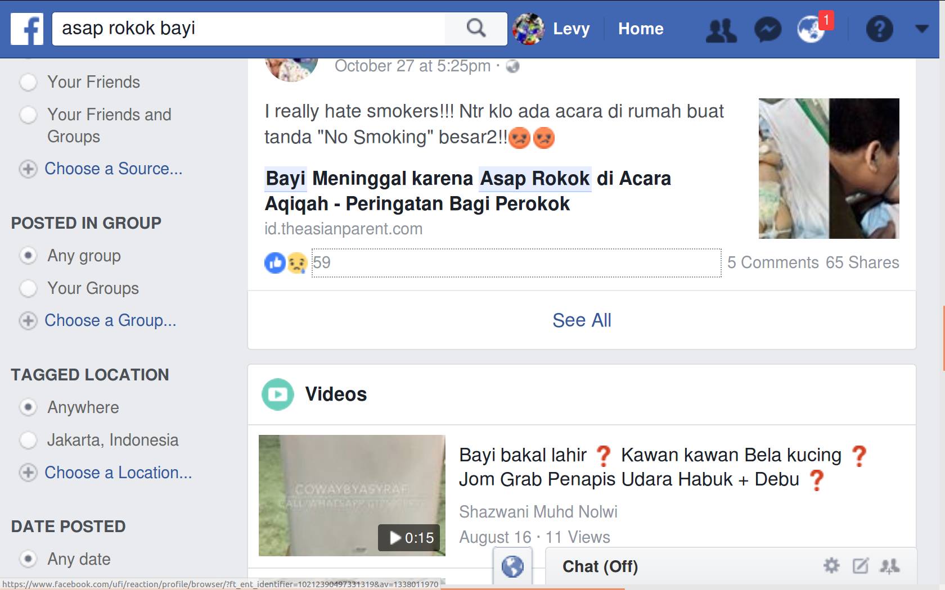
Task: Open the Messenger messages icon
Action: point(768,29)
